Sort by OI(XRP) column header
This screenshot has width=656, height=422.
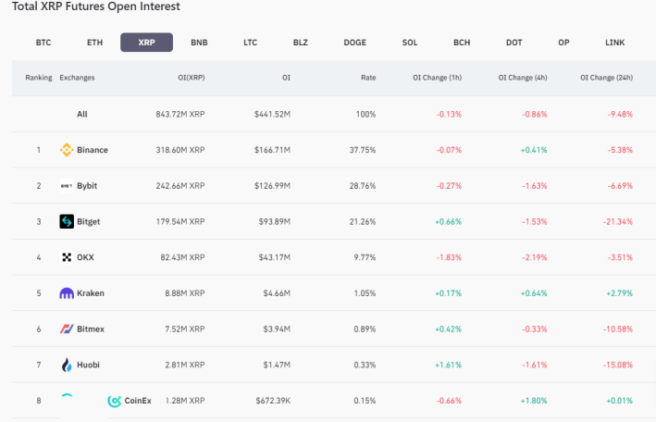[x=192, y=78]
